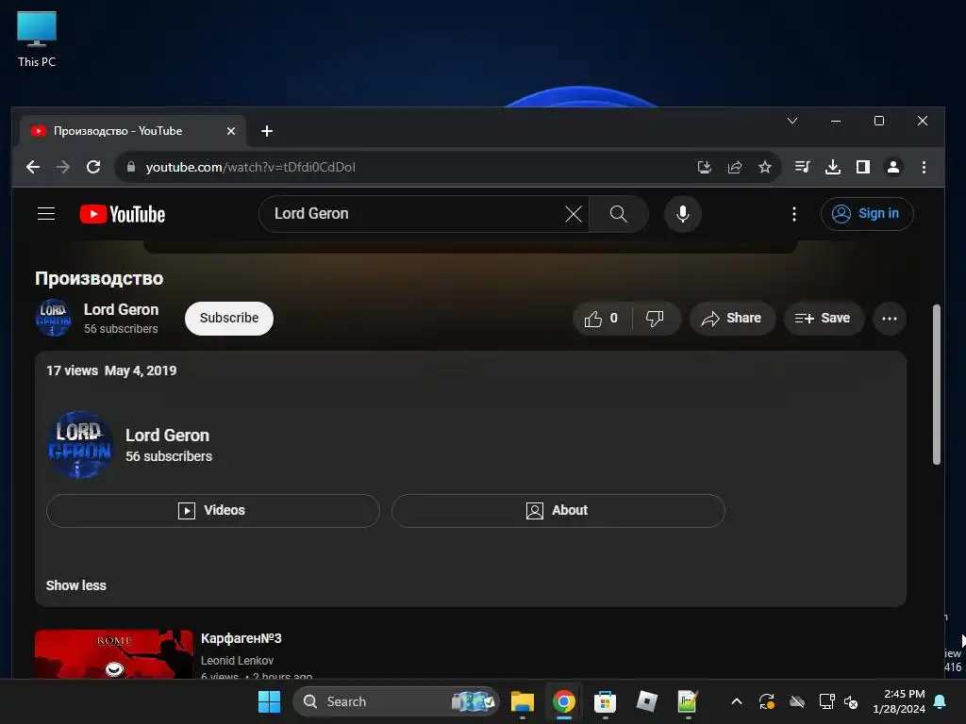The image size is (966, 724).
Task: Install app icon in address bar
Action: click(x=704, y=167)
